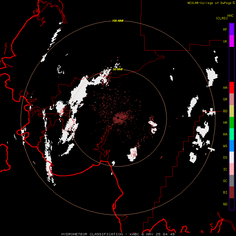Click the IC legend label

pos(225,169)
